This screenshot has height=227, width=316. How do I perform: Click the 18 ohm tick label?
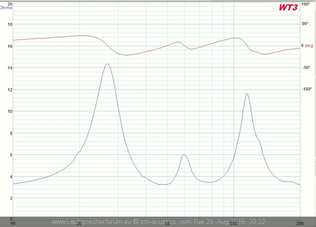click(x=10, y=24)
